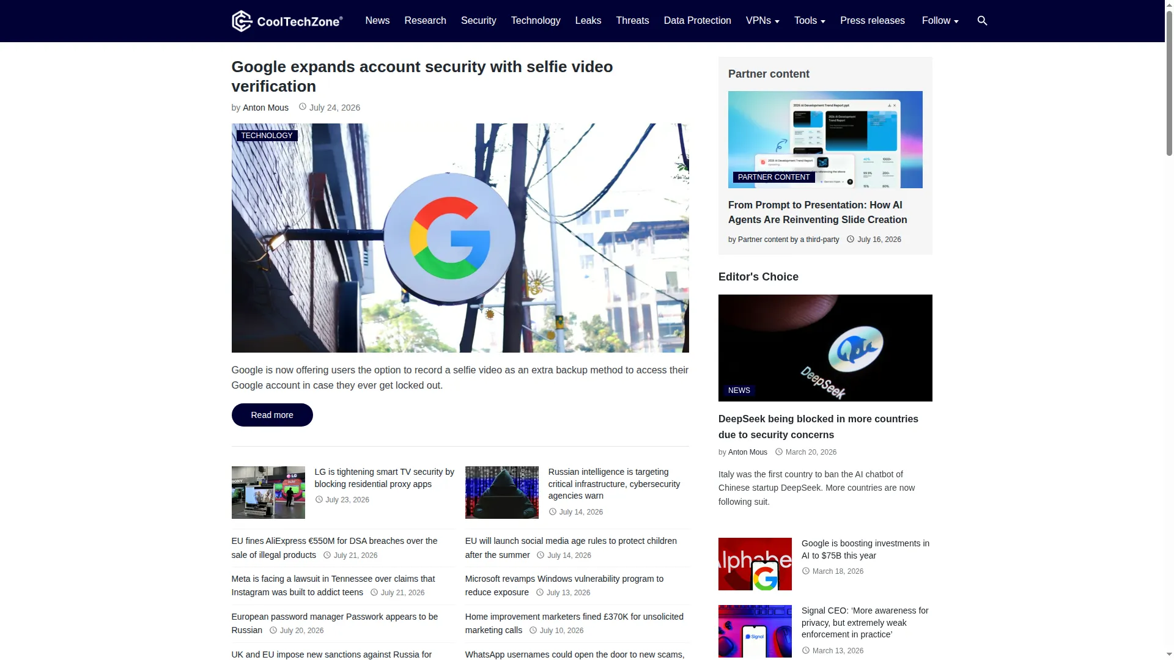Expand the Tools dropdown menu
The height and width of the screenshot is (660, 1174).
point(810,21)
